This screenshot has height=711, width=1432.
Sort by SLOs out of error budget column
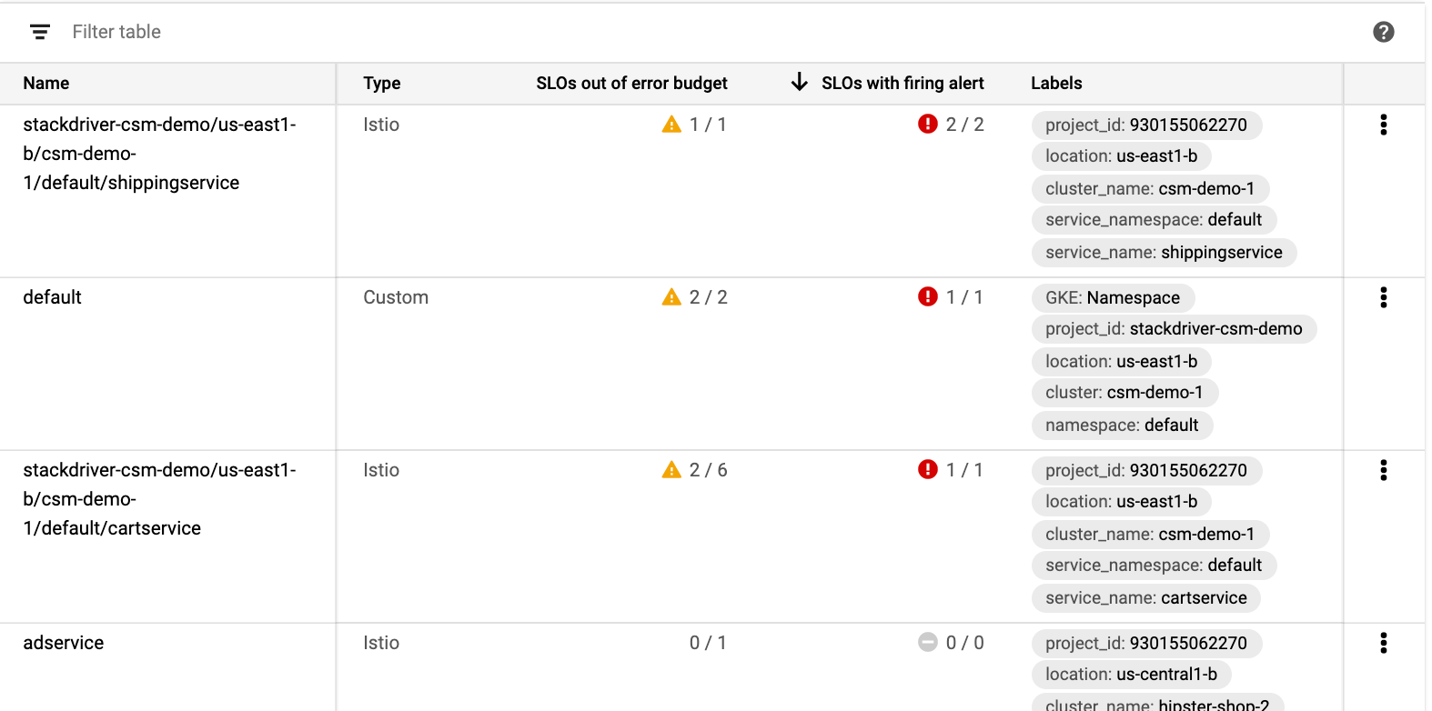click(631, 83)
